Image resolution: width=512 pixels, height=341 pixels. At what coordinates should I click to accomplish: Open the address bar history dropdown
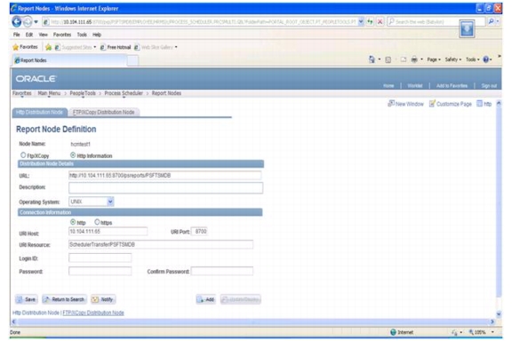point(361,21)
